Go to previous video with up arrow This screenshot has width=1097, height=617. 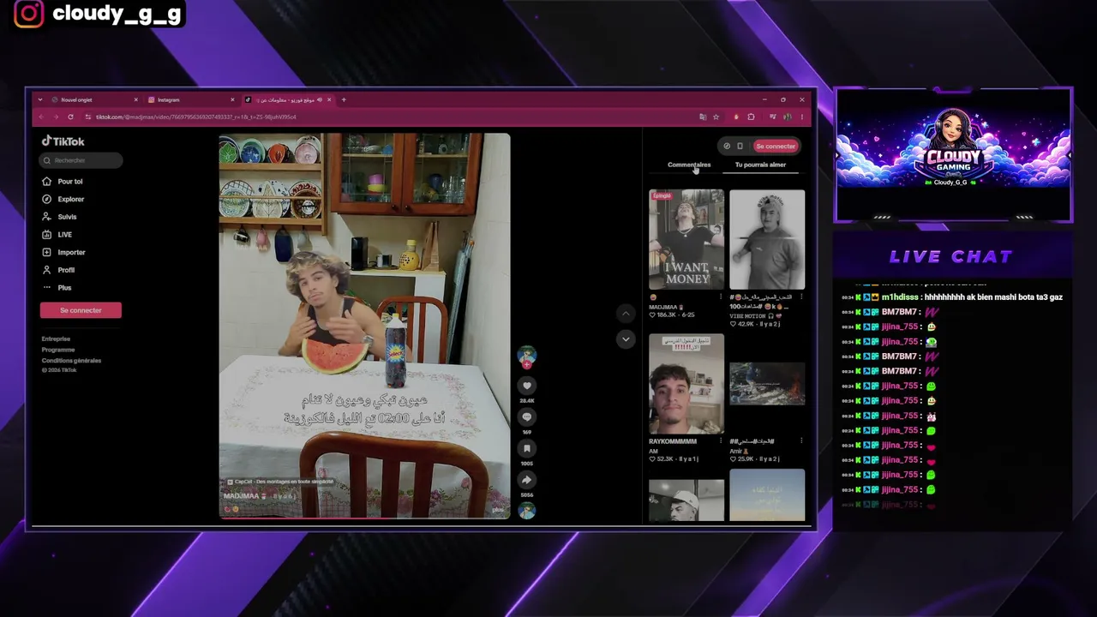[x=626, y=314]
